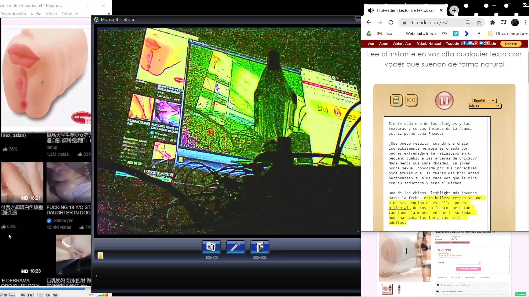Bookmark this page with the star
The width and height of the screenshot is (529, 297).
(479, 23)
